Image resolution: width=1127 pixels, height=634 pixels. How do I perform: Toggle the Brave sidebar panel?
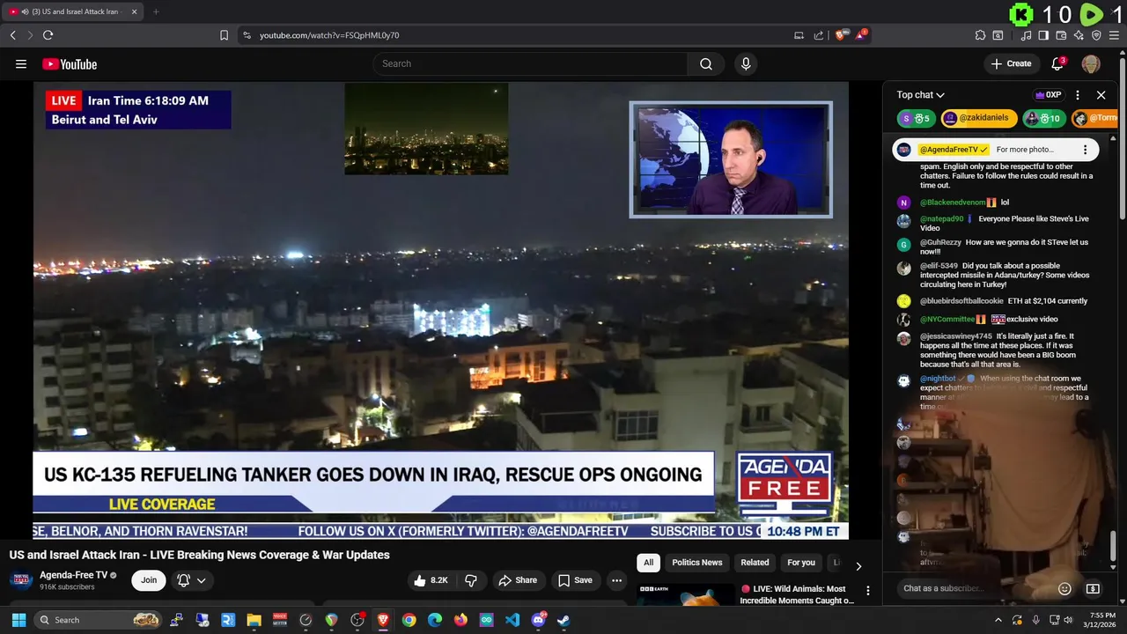(x=1043, y=35)
